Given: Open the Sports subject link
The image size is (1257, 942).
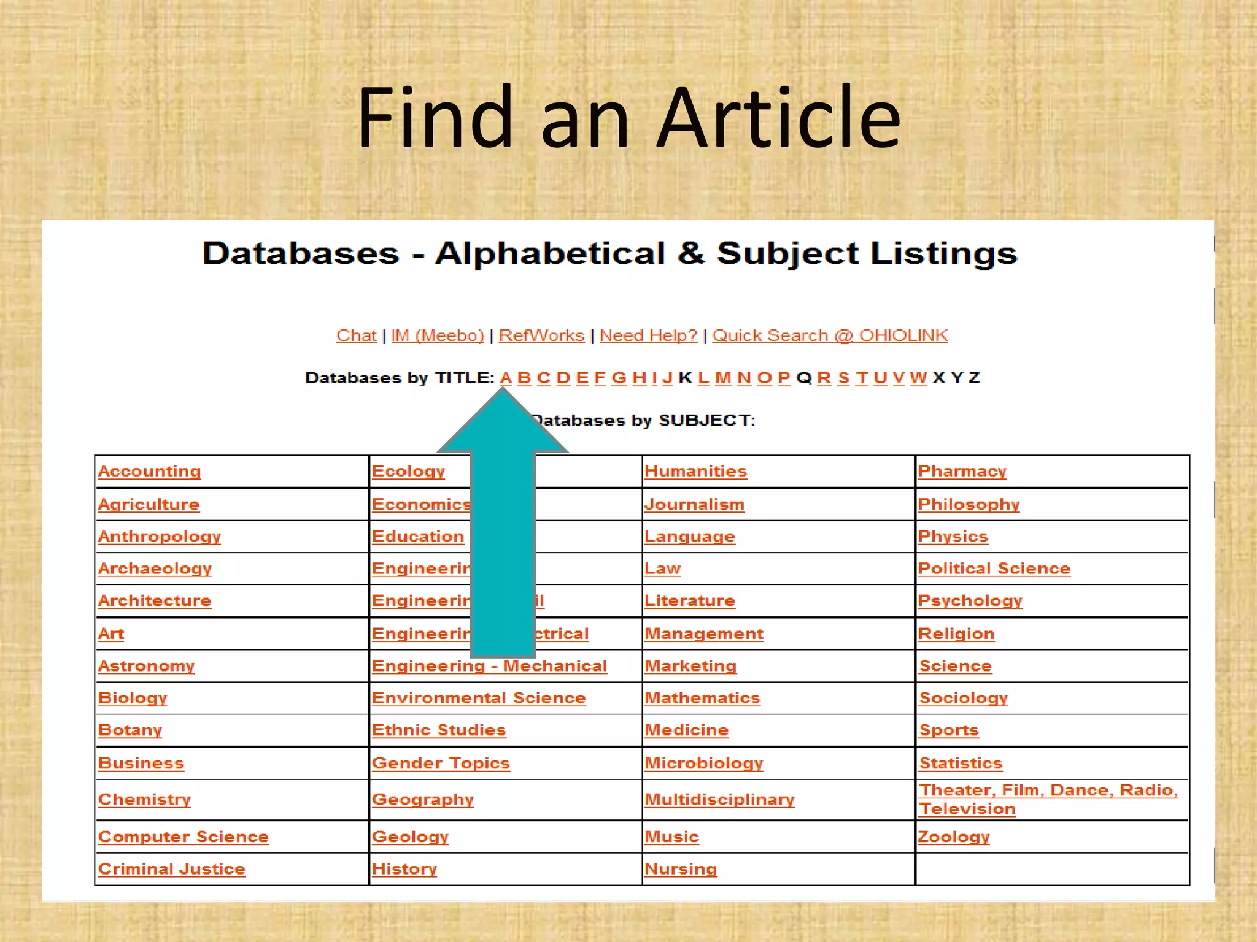Looking at the screenshot, I should 949,730.
